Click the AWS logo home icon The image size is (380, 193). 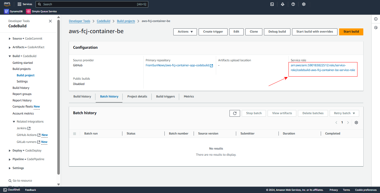click(7, 4)
